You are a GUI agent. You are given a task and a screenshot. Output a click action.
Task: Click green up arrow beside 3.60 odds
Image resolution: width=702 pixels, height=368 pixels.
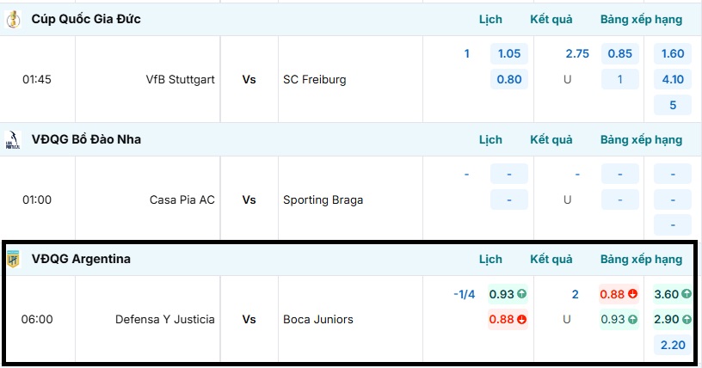click(687, 294)
